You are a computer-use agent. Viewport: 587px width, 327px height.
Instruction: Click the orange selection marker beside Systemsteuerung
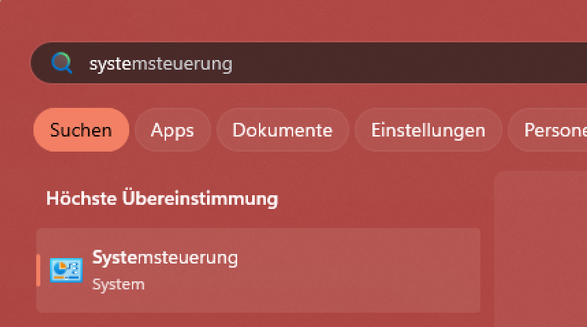pos(38,270)
